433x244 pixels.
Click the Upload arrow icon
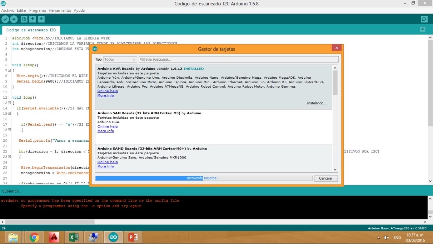click(x=14, y=19)
